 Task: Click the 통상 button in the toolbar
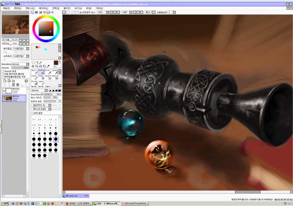[148, 12]
